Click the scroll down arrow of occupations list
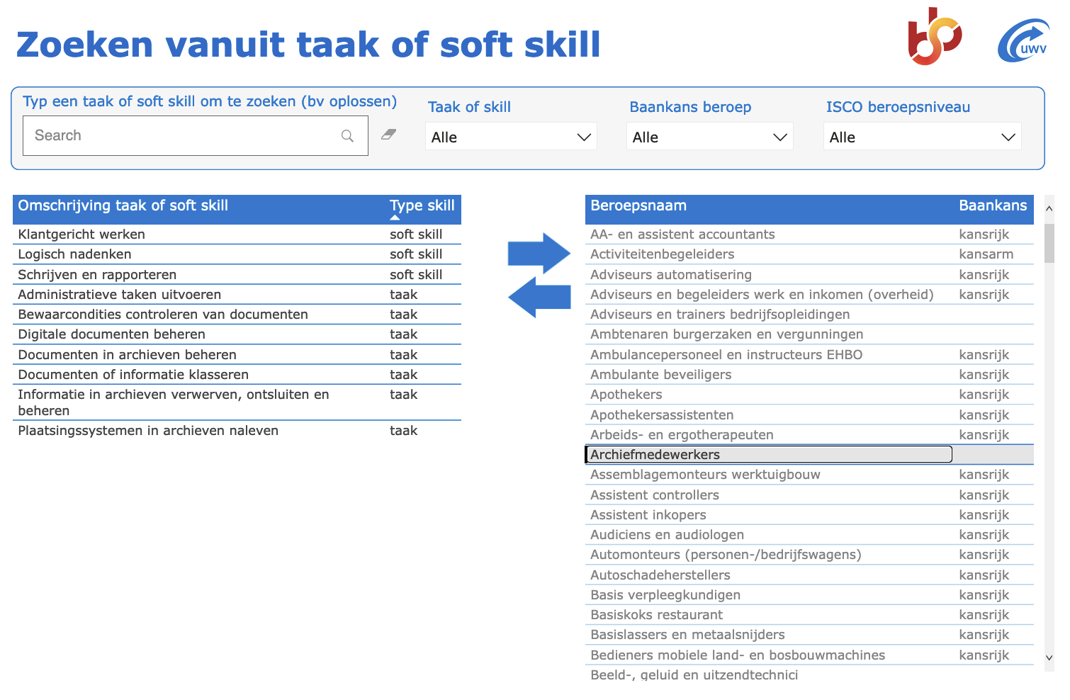This screenshot has width=1070, height=700. coord(1049,657)
